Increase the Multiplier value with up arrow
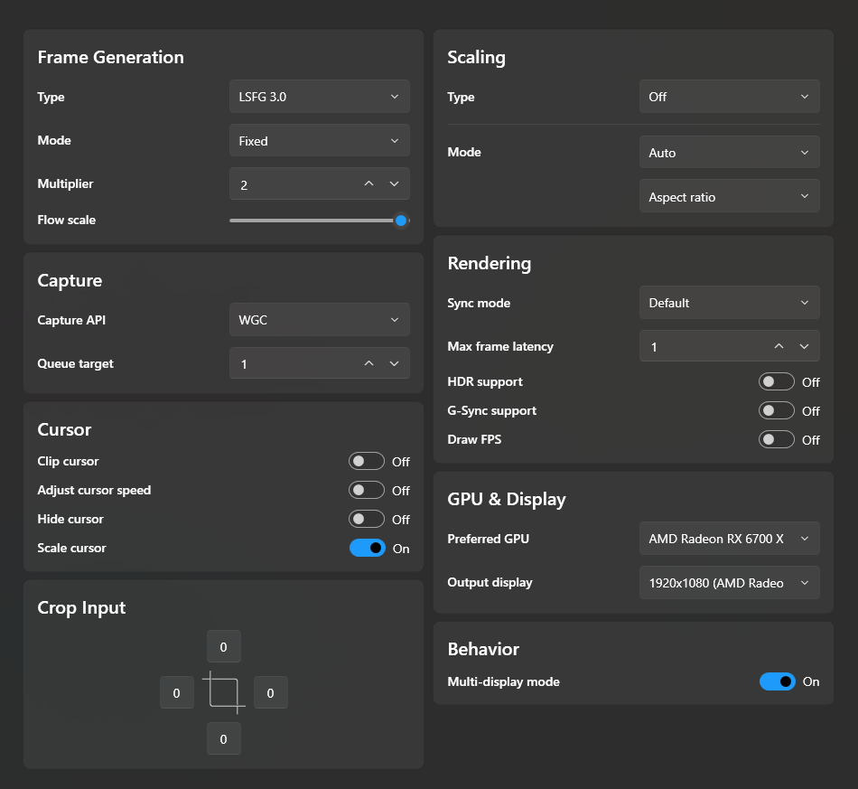Viewport: 858px width, 789px height. tap(368, 184)
